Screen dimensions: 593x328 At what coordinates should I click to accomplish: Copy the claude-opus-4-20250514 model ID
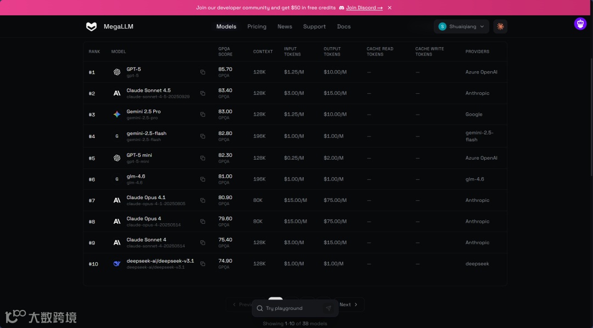(203, 222)
